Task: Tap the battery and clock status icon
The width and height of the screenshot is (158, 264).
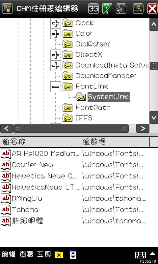Action: tap(138, 9)
